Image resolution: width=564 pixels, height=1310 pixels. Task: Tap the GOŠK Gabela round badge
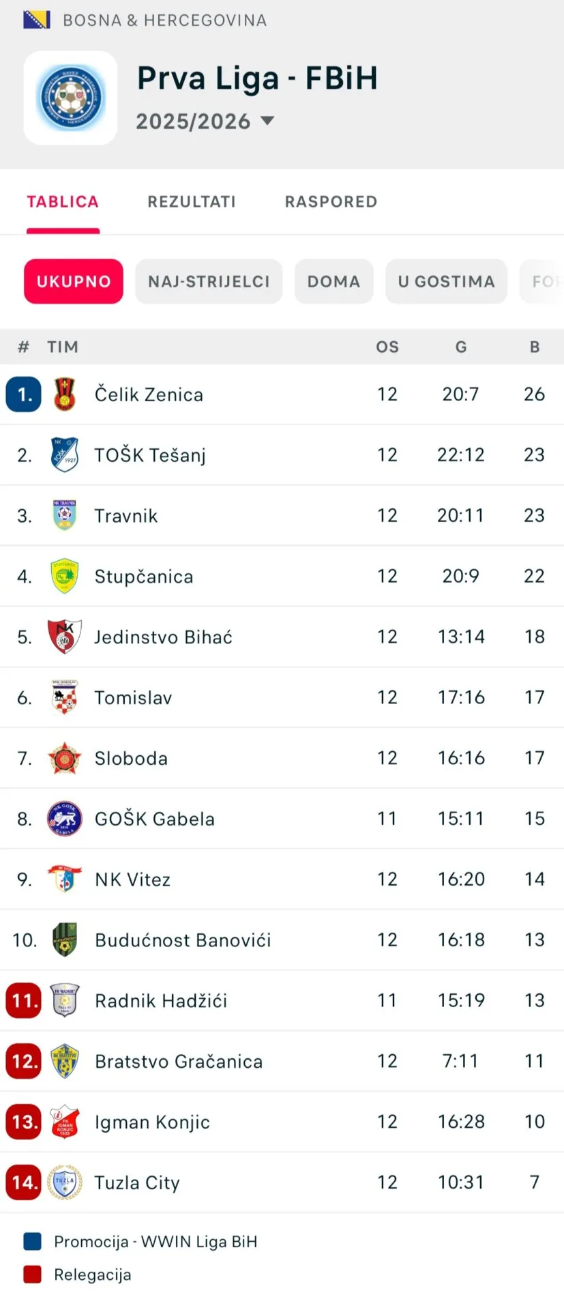pyautogui.click(x=64, y=819)
